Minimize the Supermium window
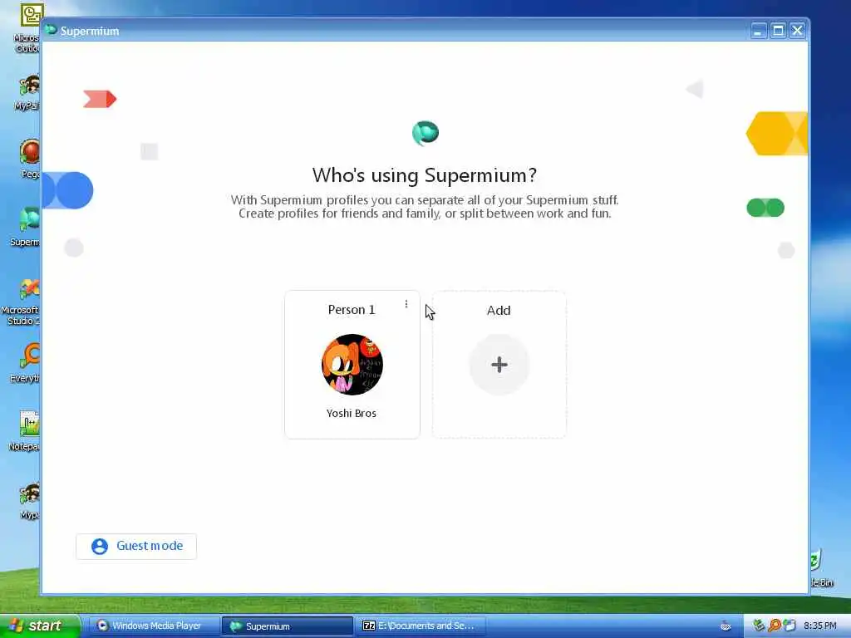The height and width of the screenshot is (638, 851). tap(758, 31)
